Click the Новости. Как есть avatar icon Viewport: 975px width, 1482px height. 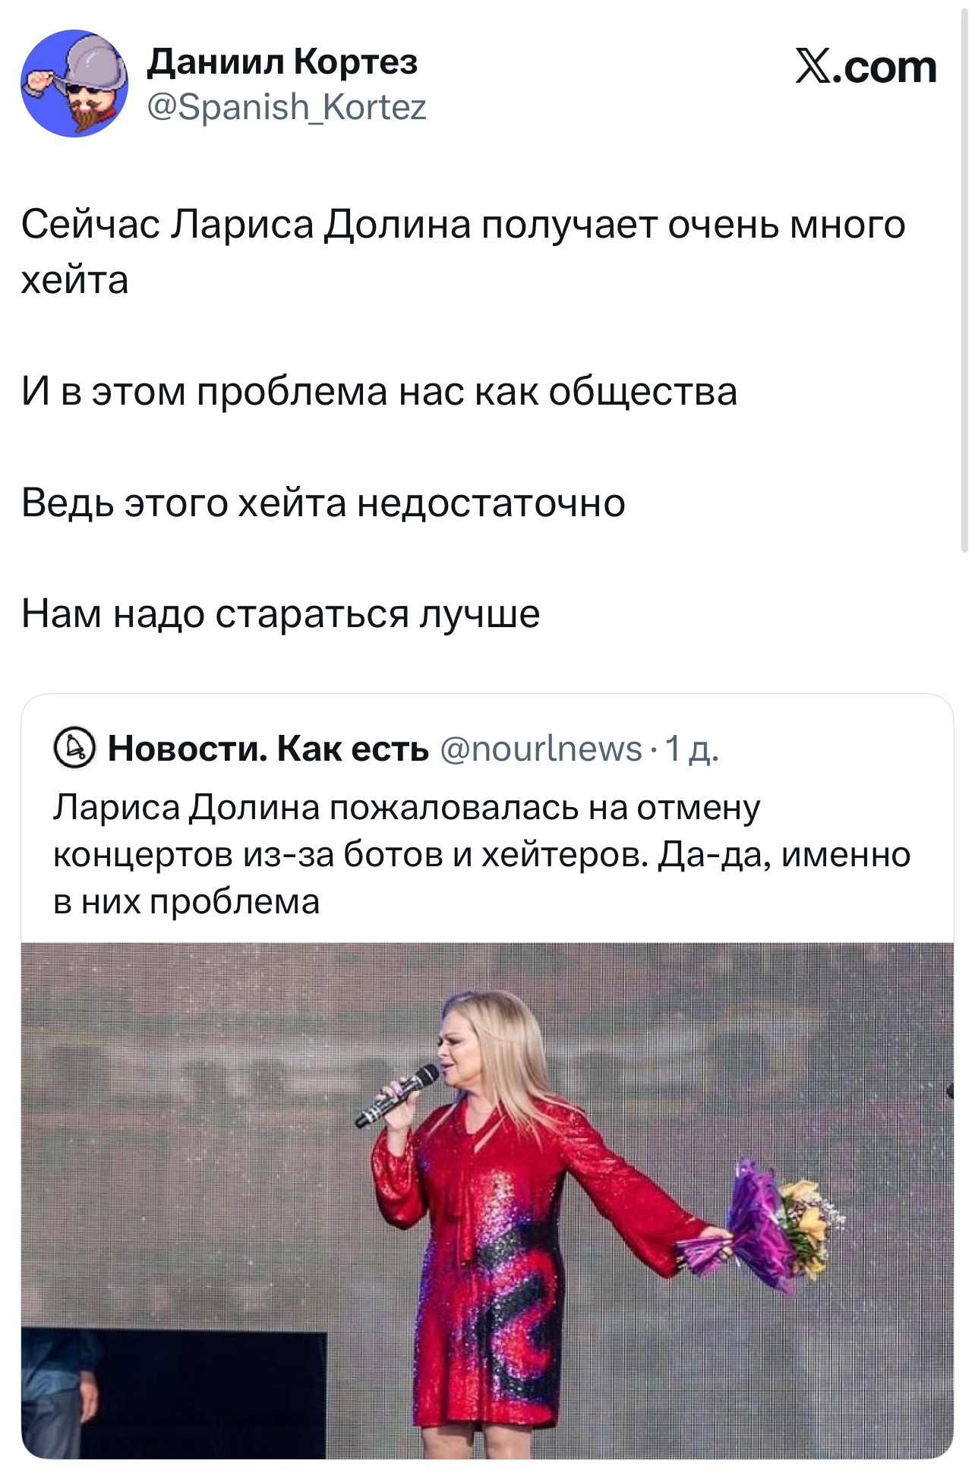click(x=74, y=749)
